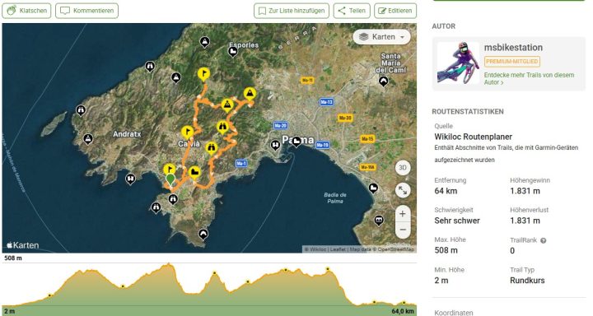Click the PREMIUM-MITGLIED badge
The height and width of the screenshot is (316, 593).
click(512, 61)
